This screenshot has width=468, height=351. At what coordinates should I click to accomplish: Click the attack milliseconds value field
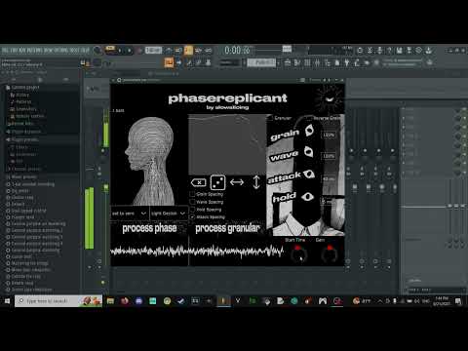point(329,179)
